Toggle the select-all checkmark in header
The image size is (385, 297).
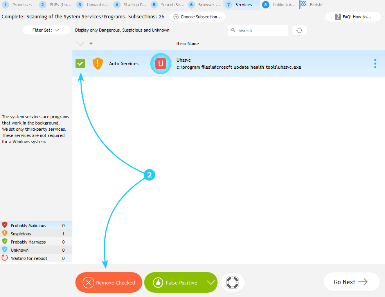(x=80, y=44)
